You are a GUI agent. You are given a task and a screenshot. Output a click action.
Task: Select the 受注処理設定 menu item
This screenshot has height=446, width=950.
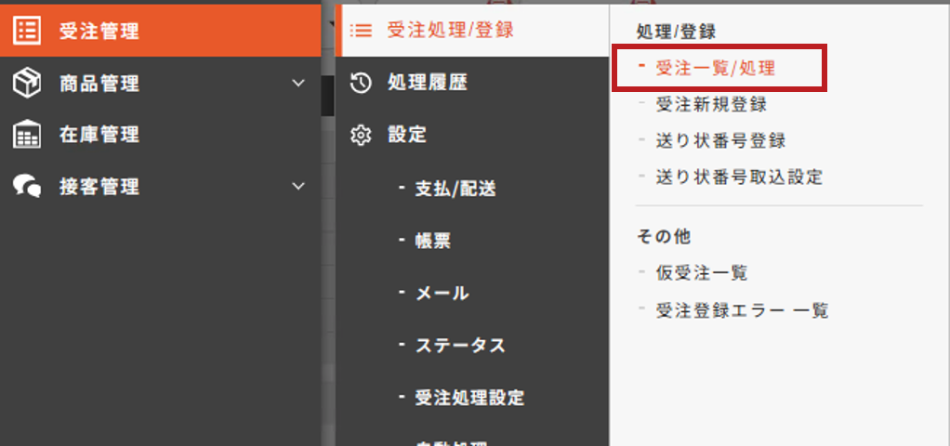(469, 398)
